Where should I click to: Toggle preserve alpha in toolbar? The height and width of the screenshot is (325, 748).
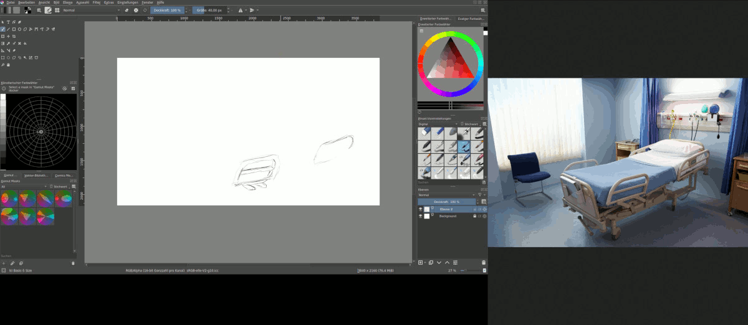(x=136, y=10)
